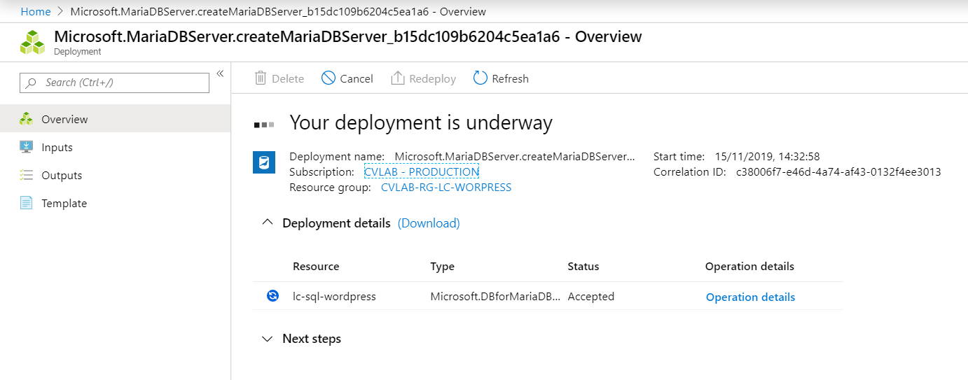The image size is (968, 380).
Task: Cancel the deployment via the Cancel label
Action: pyautogui.click(x=357, y=78)
